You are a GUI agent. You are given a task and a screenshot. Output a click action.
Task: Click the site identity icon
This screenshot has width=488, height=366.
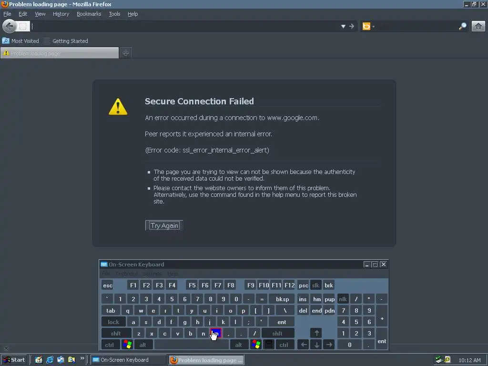23,27
